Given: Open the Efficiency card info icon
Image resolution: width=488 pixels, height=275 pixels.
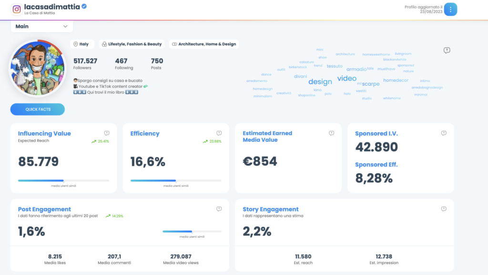Looking at the screenshot, I should [x=219, y=133].
